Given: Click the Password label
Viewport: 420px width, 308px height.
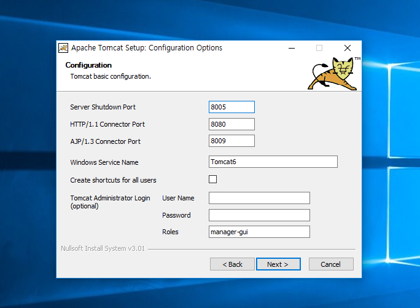Looking at the screenshot, I should (x=176, y=215).
